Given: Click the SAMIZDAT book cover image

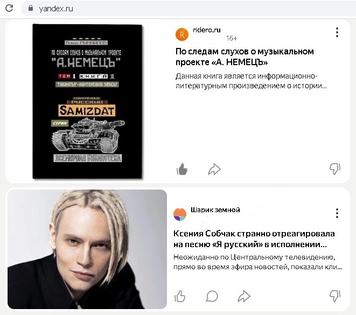Looking at the screenshot, I should point(87,101).
